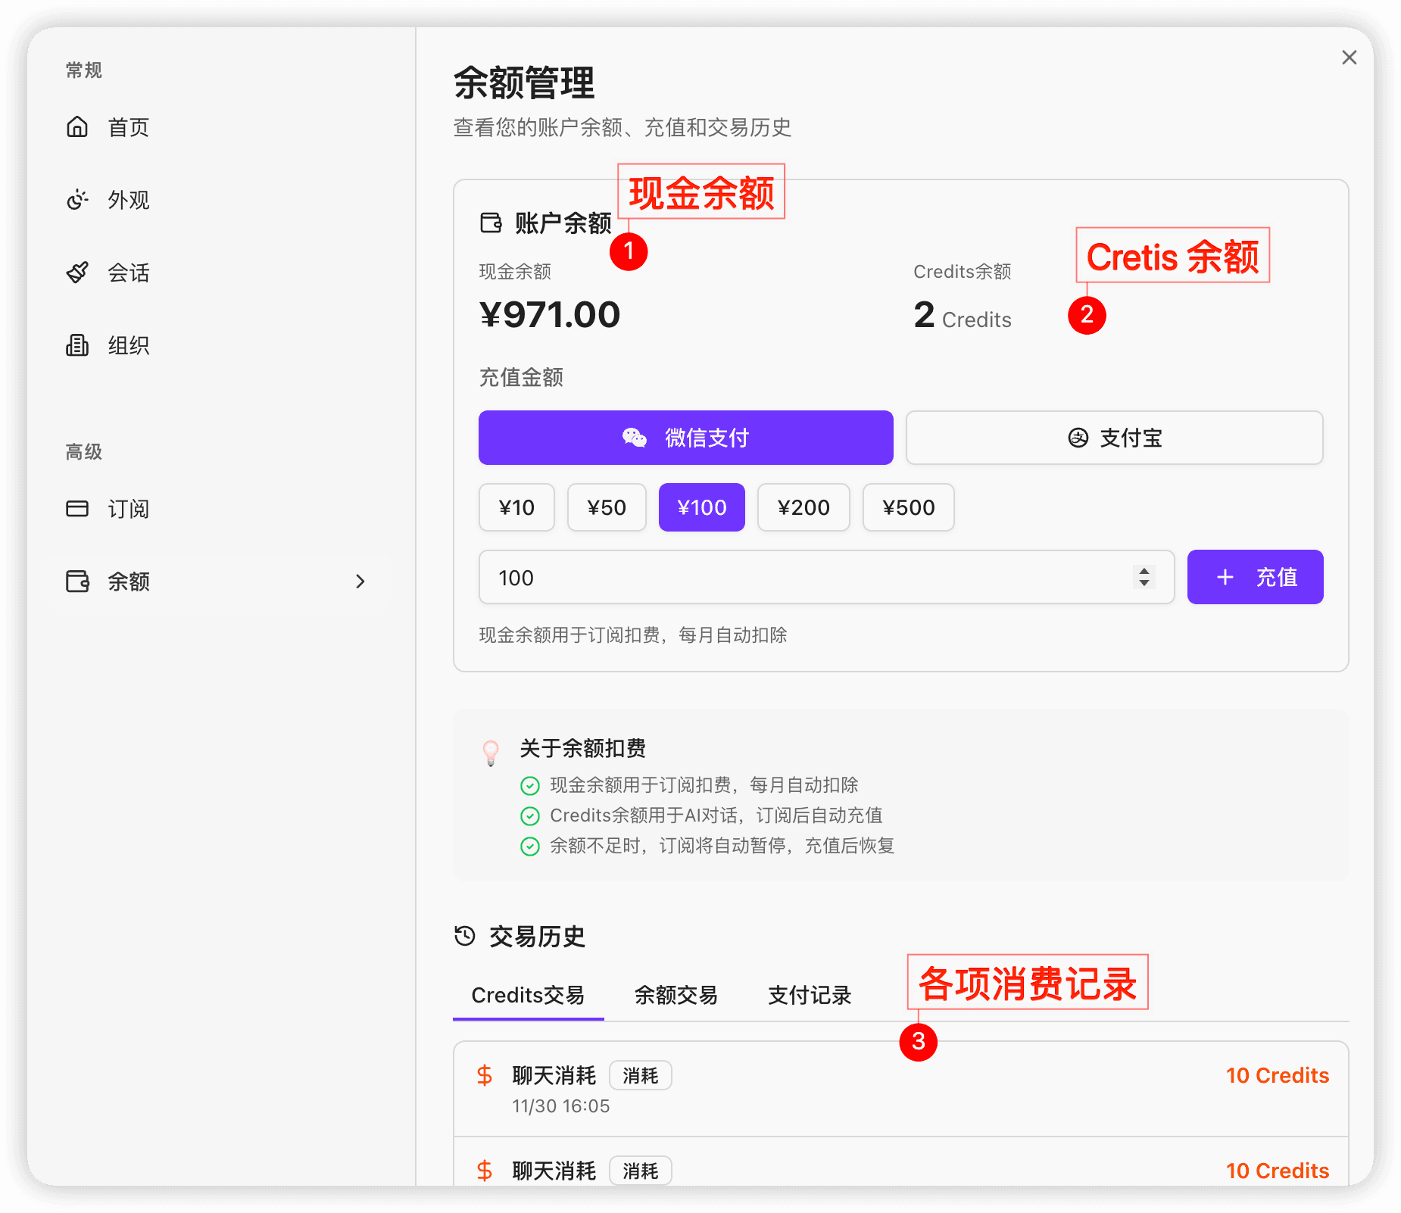Select the ¥500 recharge amount
This screenshot has height=1213, width=1401.
(x=908, y=507)
